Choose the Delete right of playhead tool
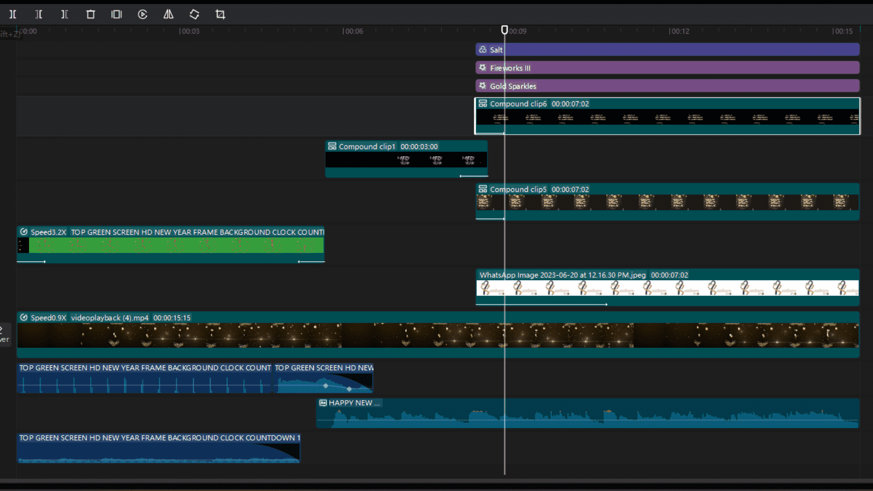 click(x=65, y=15)
